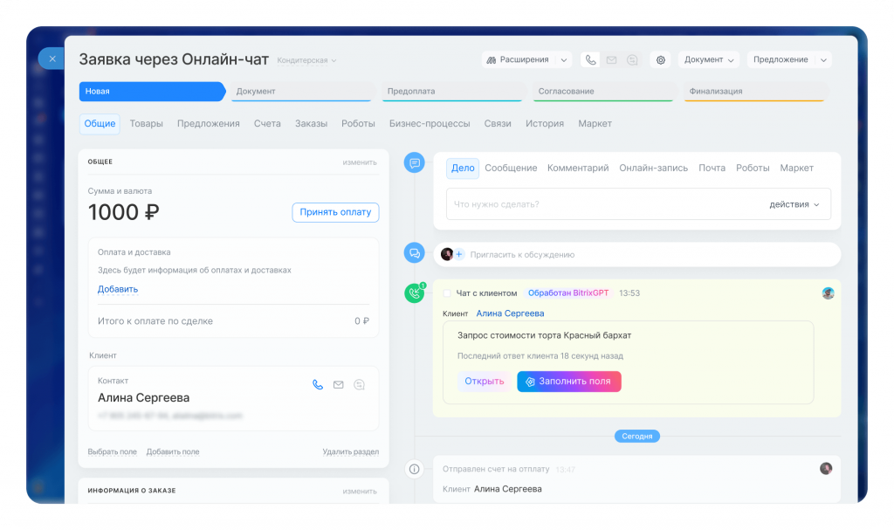
Task: Open the Роботы tab in deal tabs
Action: tap(358, 124)
